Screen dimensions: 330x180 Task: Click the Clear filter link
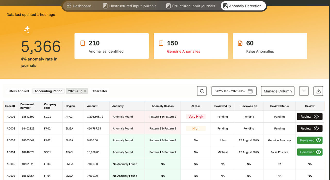point(99,91)
